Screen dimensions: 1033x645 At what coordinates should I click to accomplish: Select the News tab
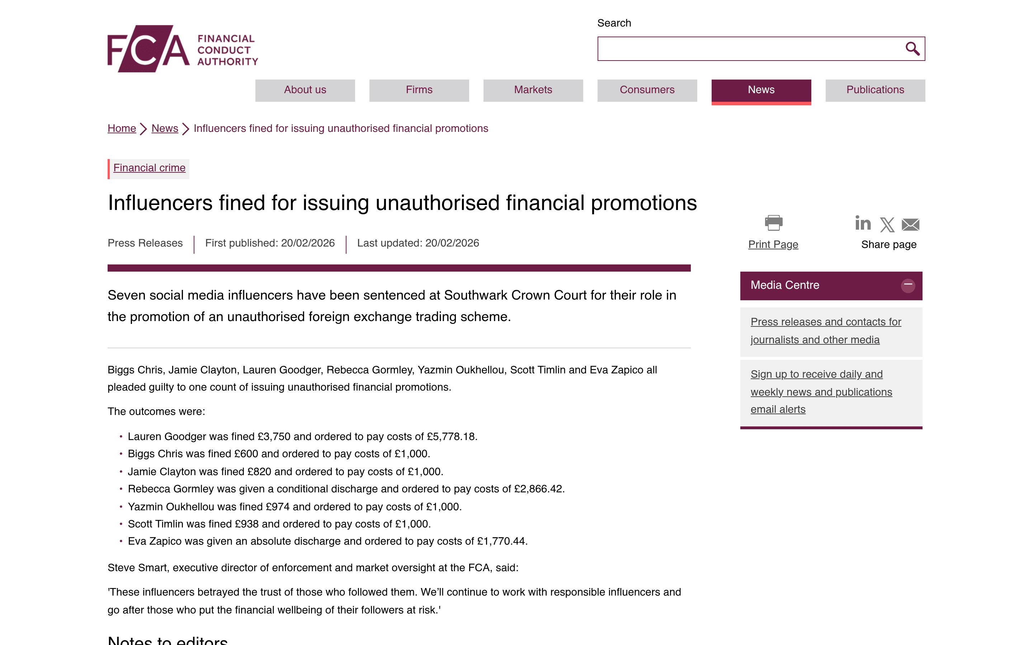coord(761,91)
